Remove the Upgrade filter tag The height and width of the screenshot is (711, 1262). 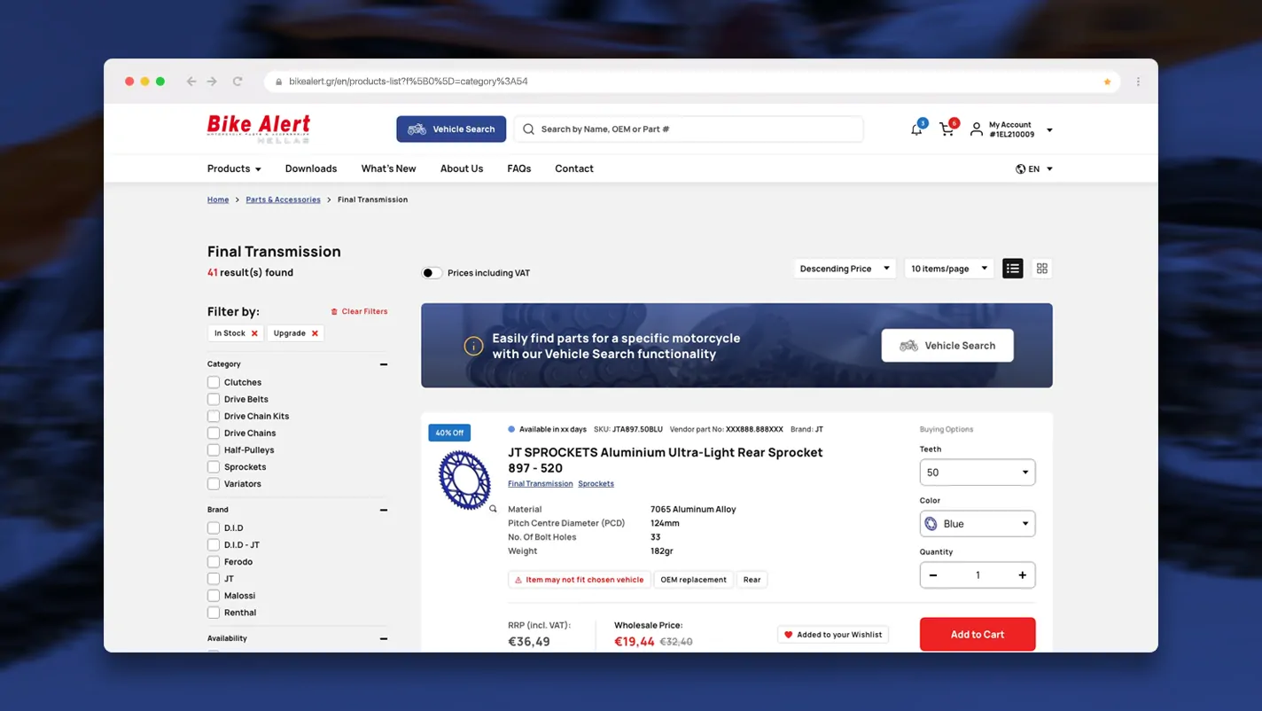(x=315, y=333)
